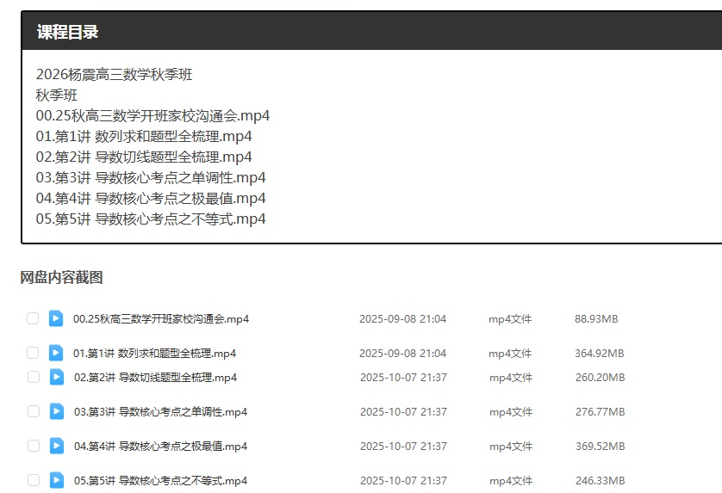Open file 05.第5讲 导数核心考点之不等式.mp4 in netdisk list
The height and width of the screenshot is (493, 722).
click(x=161, y=481)
